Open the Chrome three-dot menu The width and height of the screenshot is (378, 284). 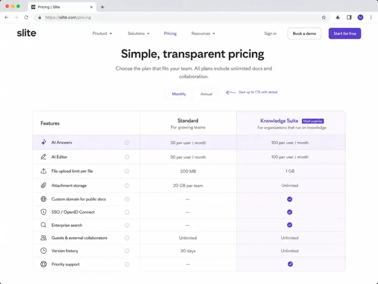tap(371, 17)
